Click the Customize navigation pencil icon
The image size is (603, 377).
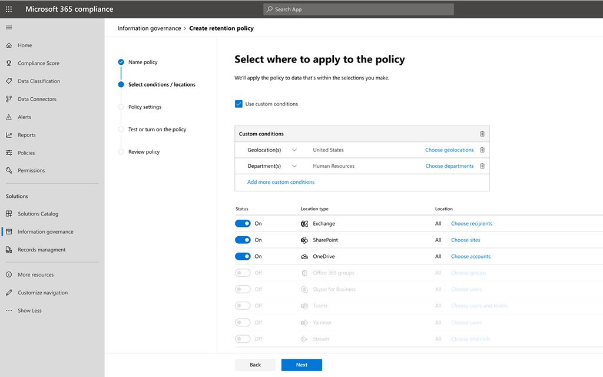coord(9,293)
